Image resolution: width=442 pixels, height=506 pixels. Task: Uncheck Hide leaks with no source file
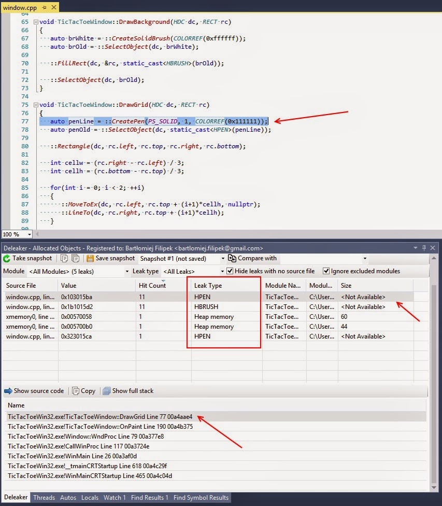[230, 271]
